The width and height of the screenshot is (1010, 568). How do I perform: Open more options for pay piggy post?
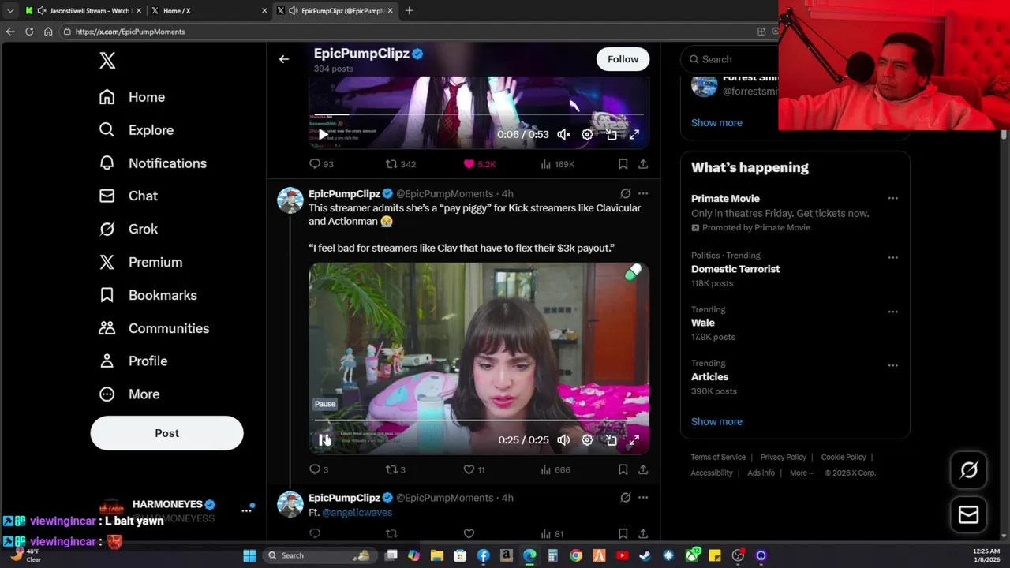[643, 193]
